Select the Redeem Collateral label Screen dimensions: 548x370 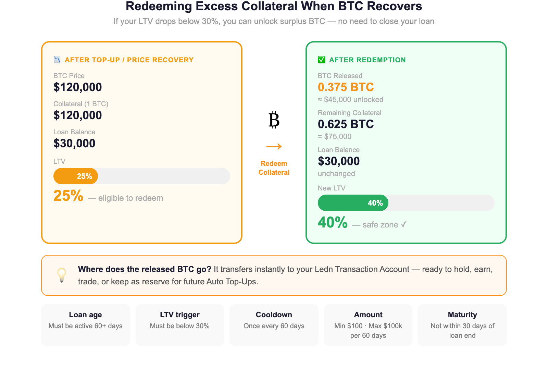(x=274, y=168)
